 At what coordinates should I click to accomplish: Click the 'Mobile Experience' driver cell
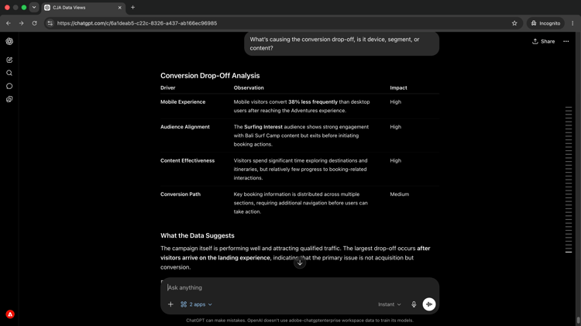coord(183,102)
